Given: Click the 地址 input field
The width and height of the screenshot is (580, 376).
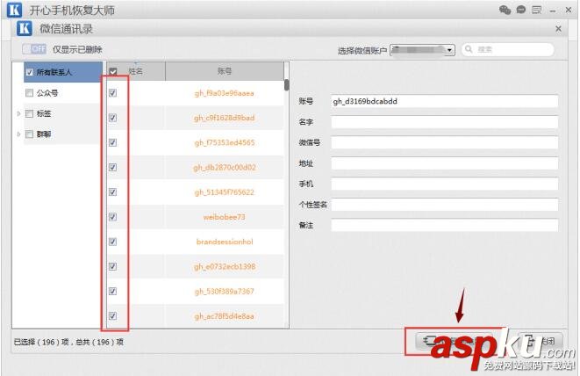Looking at the screenshot, I should pyautogui.click(x=445, y=163).
